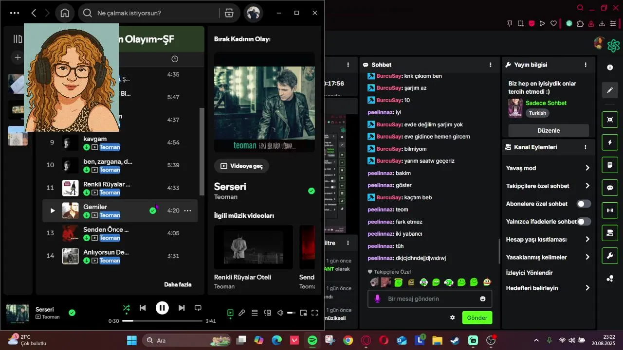Adjust the Spotify volume slider
The height and width of the screenshot is (350, 623).
[x=292, y=313]
